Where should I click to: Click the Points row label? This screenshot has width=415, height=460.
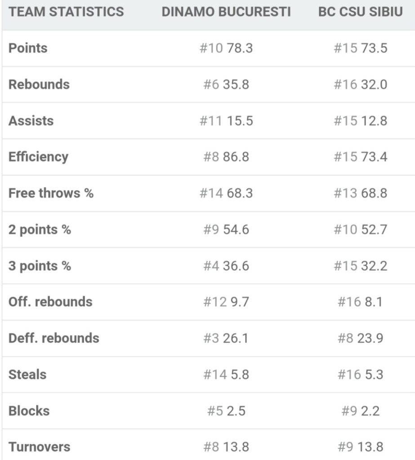pos(28,48)
